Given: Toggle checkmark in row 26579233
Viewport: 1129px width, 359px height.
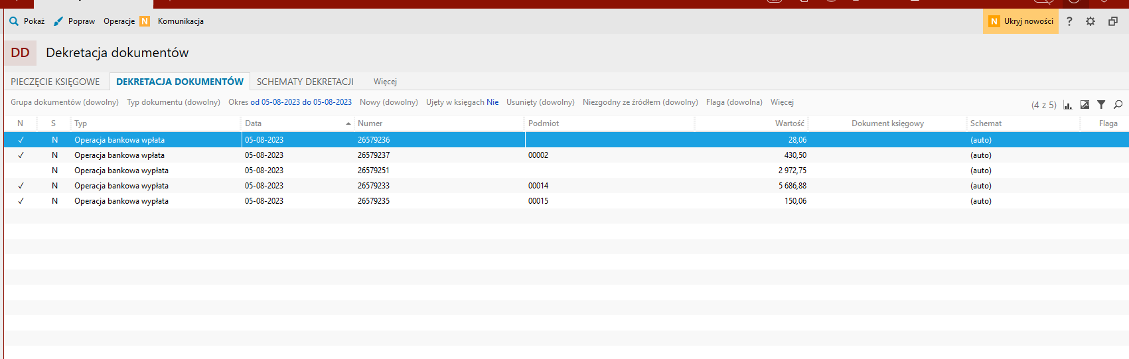Looking at the screenshot, I should pos(21,186).
